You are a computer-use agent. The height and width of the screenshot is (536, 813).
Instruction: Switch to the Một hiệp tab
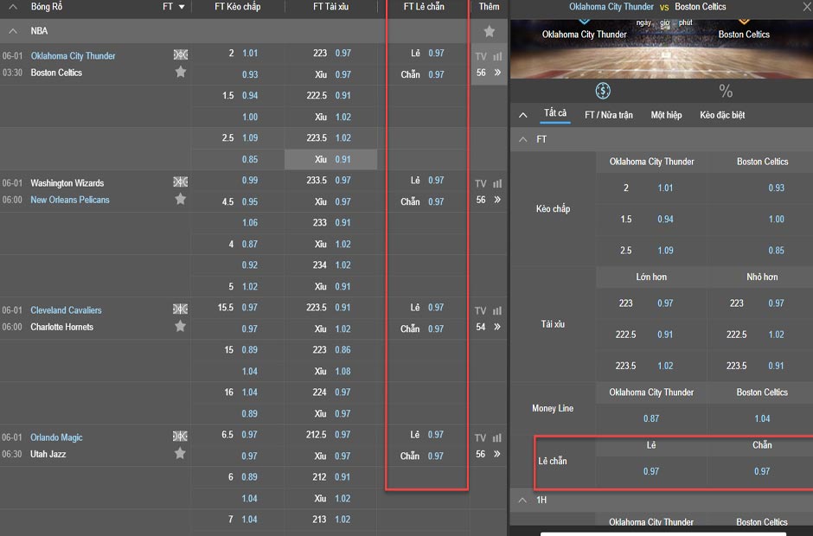[666, 115]
